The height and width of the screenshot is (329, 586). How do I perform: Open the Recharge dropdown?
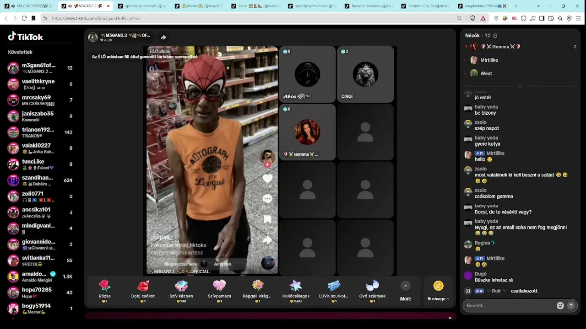[438, 291]
